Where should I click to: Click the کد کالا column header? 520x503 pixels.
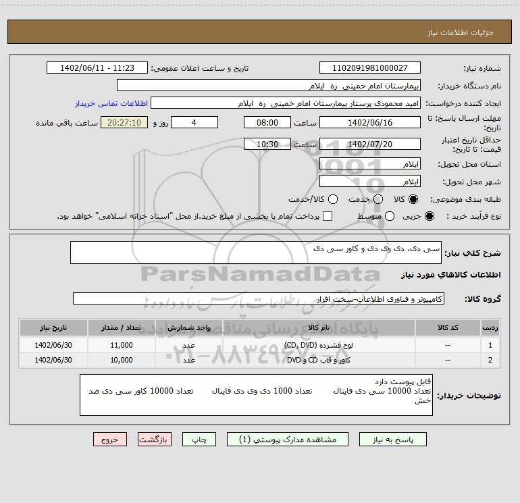coord(448,327)
